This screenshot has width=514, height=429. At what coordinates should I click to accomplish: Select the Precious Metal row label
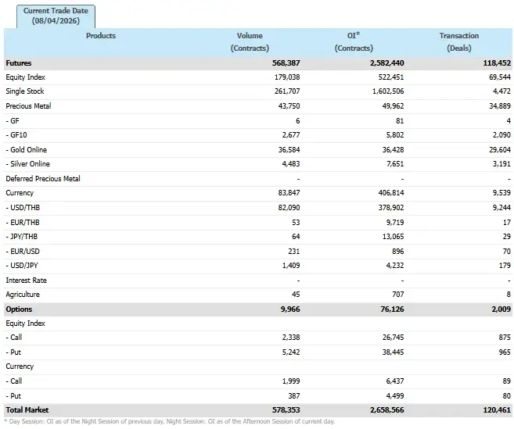tap(28, 106)
